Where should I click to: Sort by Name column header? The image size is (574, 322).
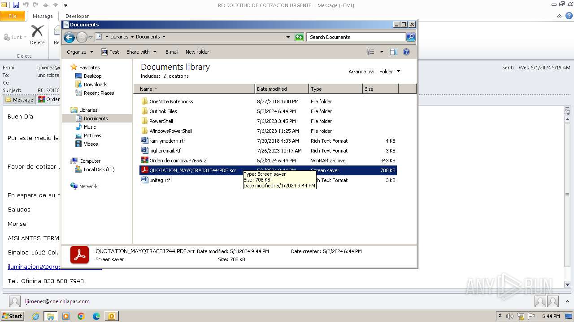click(x=194, y=89)
